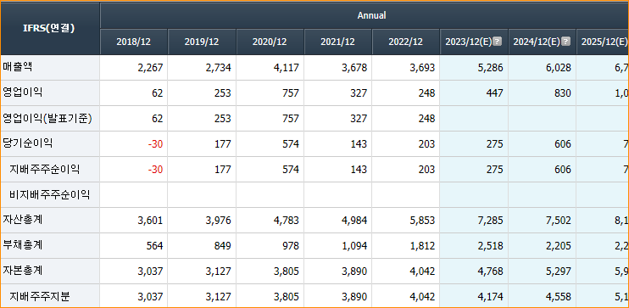Click 2023/12(E) 매출액 value 5,286
Viewport: 629px width, 308px height.
click(x=490, y=68)
